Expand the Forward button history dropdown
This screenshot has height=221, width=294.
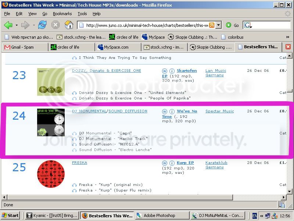pyautogui.click(x=33, y=25)
